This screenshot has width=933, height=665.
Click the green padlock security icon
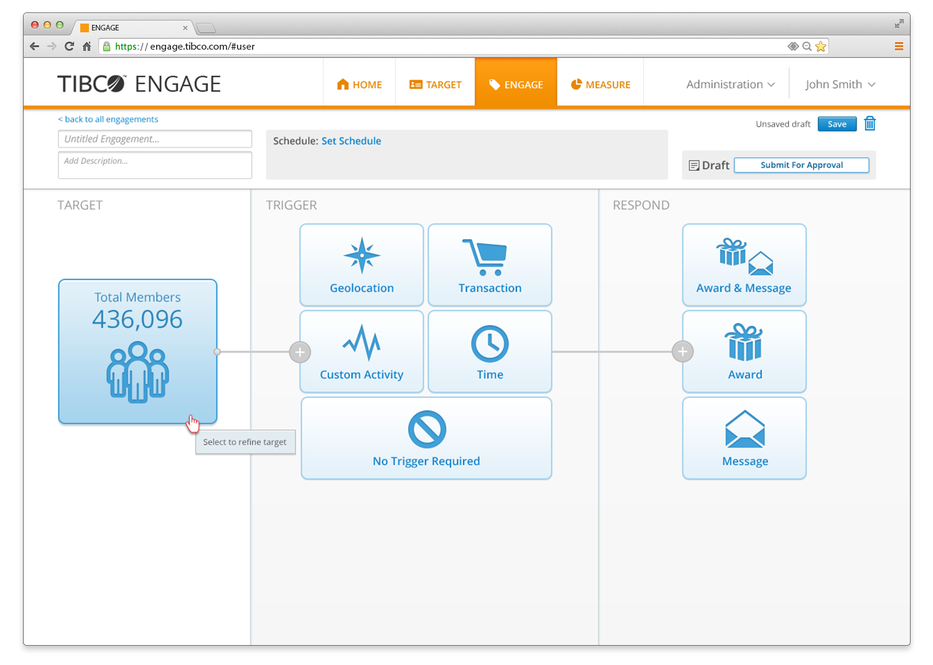[x=106, y=47]
